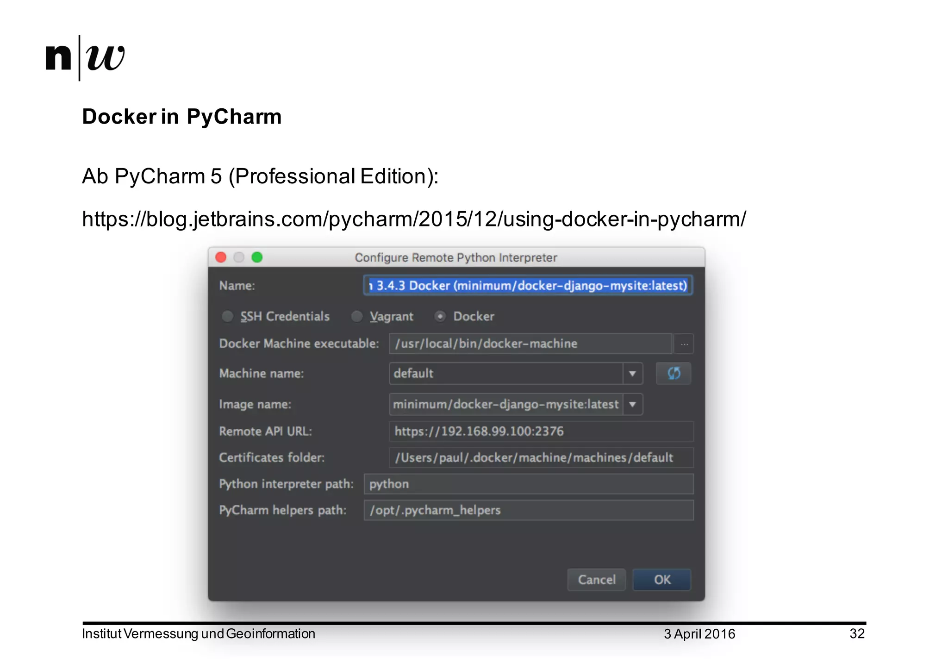The height and width of the screenshot is (670, 948).
Task: Click the n|w institute logo
Action: pyautogui.click(x=85, y=58)
